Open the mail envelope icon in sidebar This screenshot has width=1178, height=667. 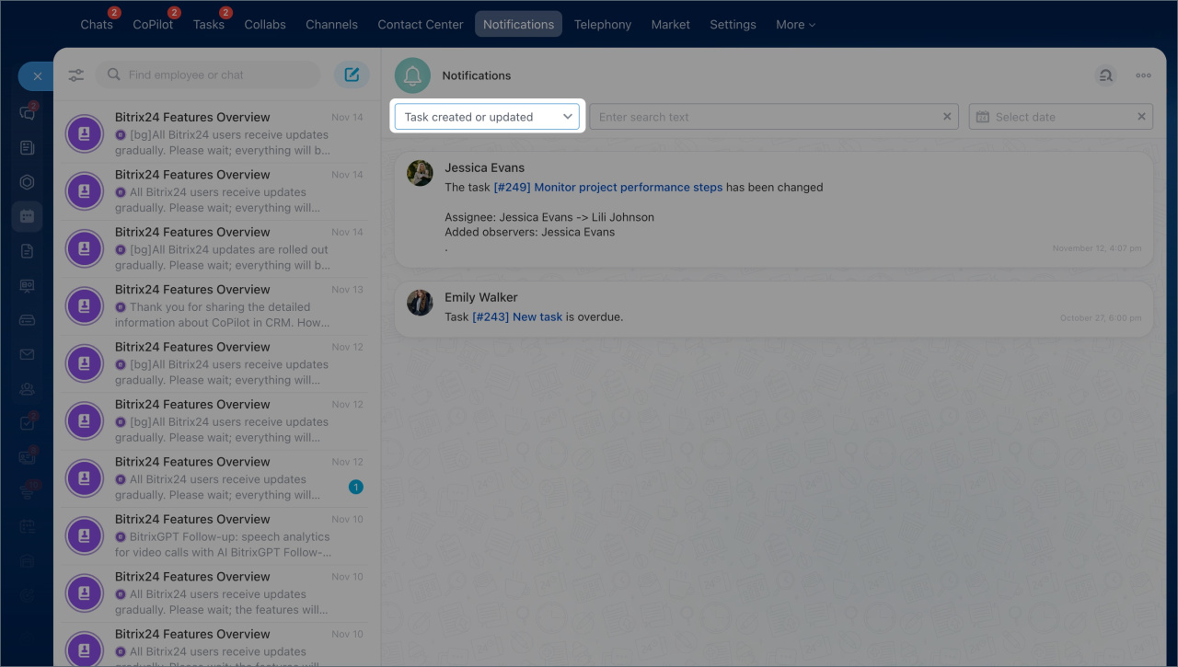coord(27,354)
